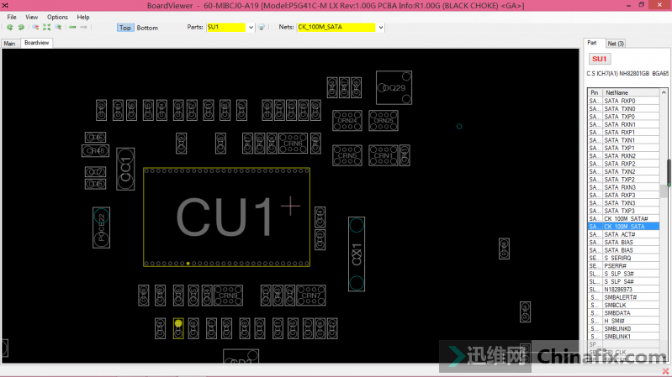This screenshot has width=672, height=377.
Task: Select the SATA_ACT# net row
Action: click(623, 234)
